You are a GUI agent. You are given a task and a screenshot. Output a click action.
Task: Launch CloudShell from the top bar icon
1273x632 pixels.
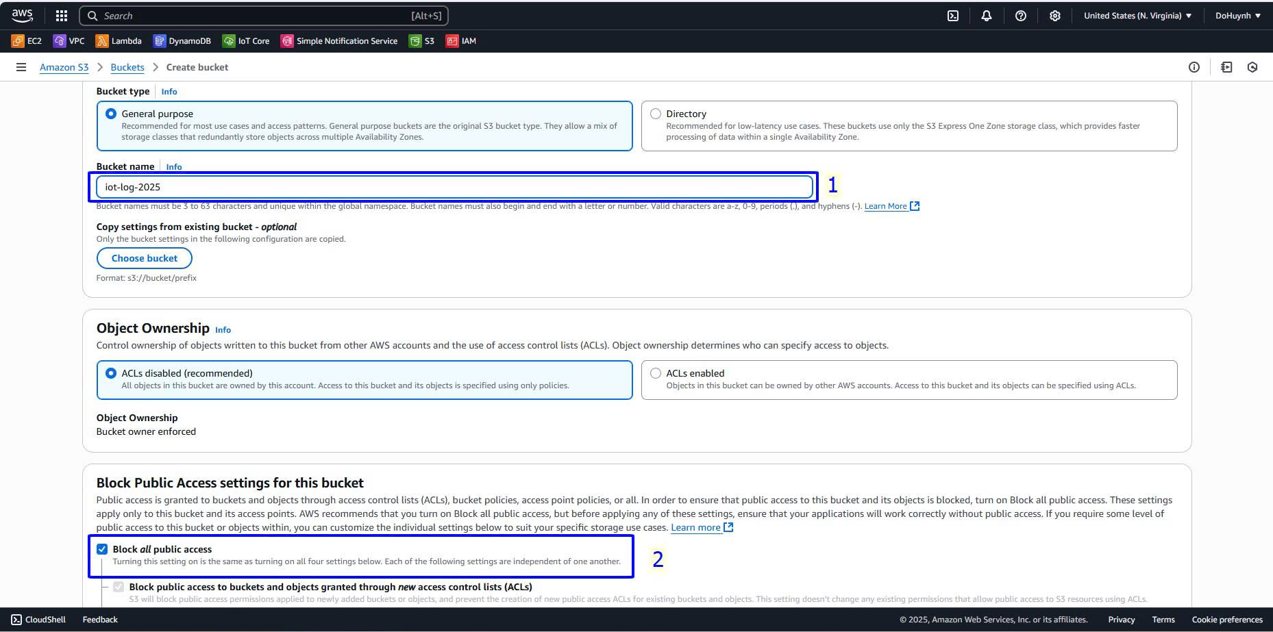pyautogui.click(x=952, y=16)
